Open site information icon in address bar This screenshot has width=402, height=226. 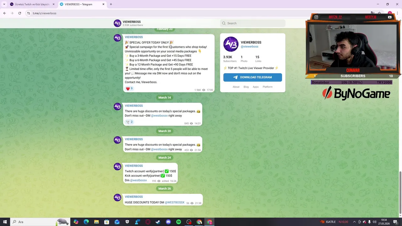tap(29, 13)
